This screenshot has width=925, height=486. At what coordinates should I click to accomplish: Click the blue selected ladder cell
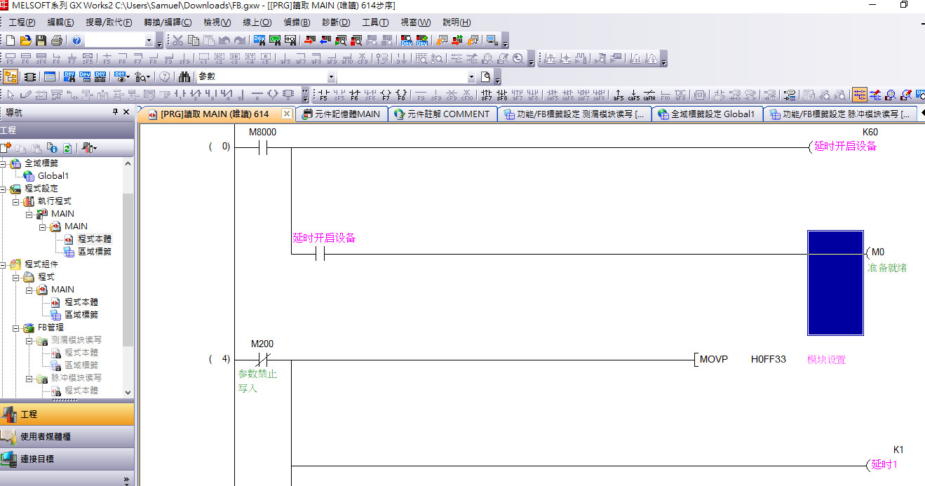[835, 283]
